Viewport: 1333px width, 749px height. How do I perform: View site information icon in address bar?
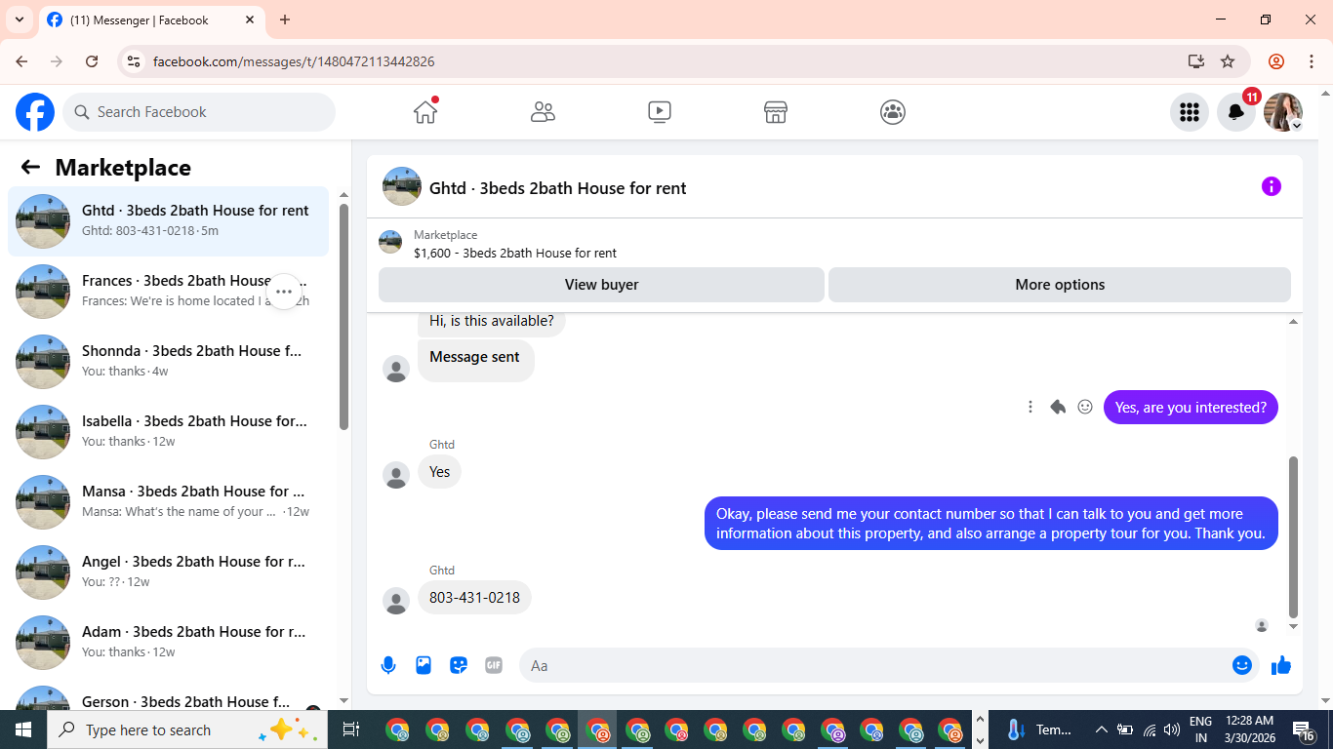point(135,61)
